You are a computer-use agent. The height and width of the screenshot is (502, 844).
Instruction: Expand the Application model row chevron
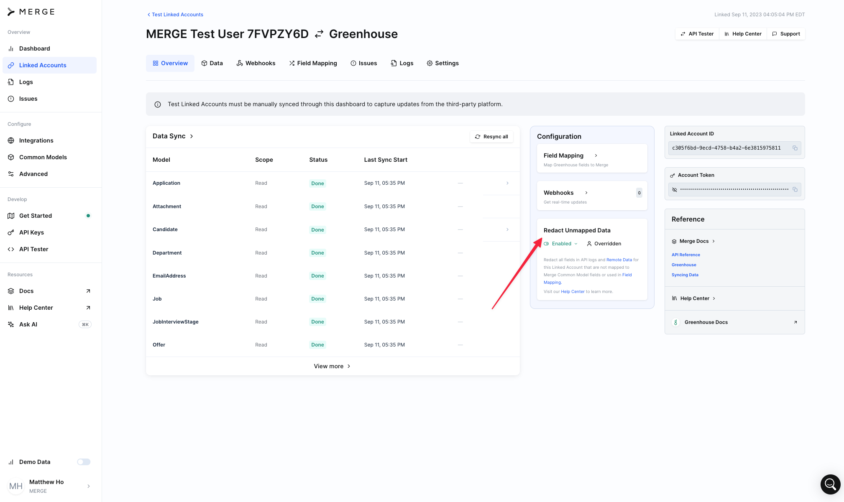click(x=507, y=183)
